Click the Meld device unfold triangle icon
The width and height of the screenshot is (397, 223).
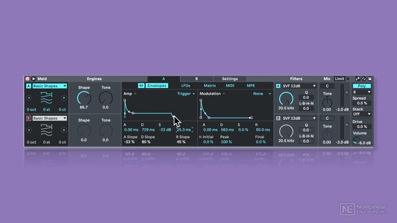(33, 79)
